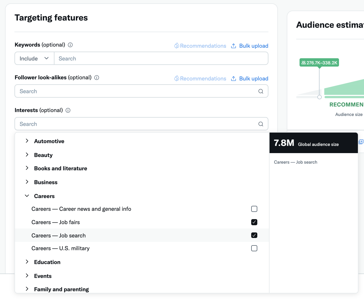Focus the Keywords search field
The image size is (364, 299).
coord(161,59)
